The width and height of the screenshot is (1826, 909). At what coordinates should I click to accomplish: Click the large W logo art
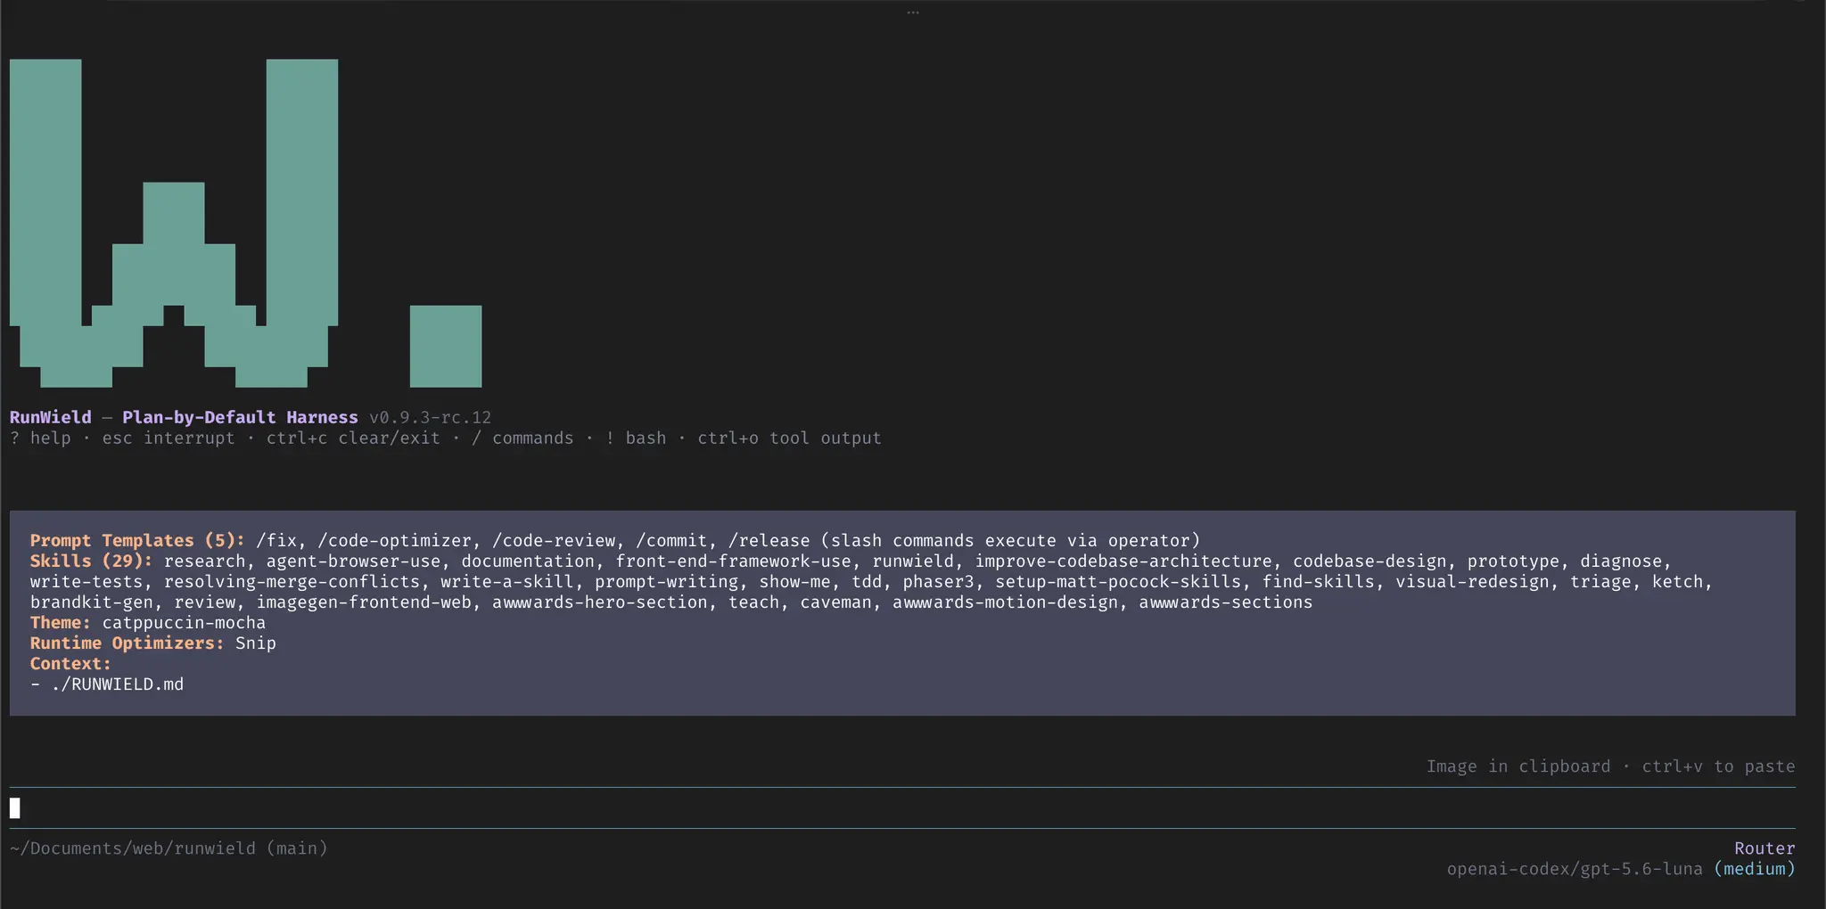[174, 223]
